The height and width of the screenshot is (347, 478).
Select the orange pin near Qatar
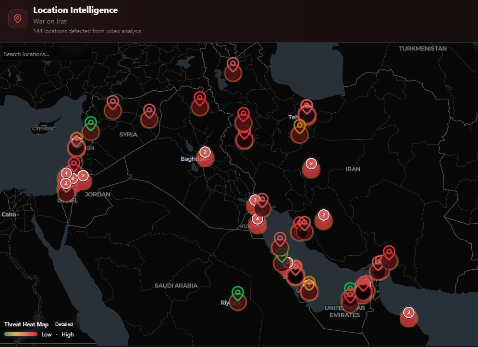310,284
